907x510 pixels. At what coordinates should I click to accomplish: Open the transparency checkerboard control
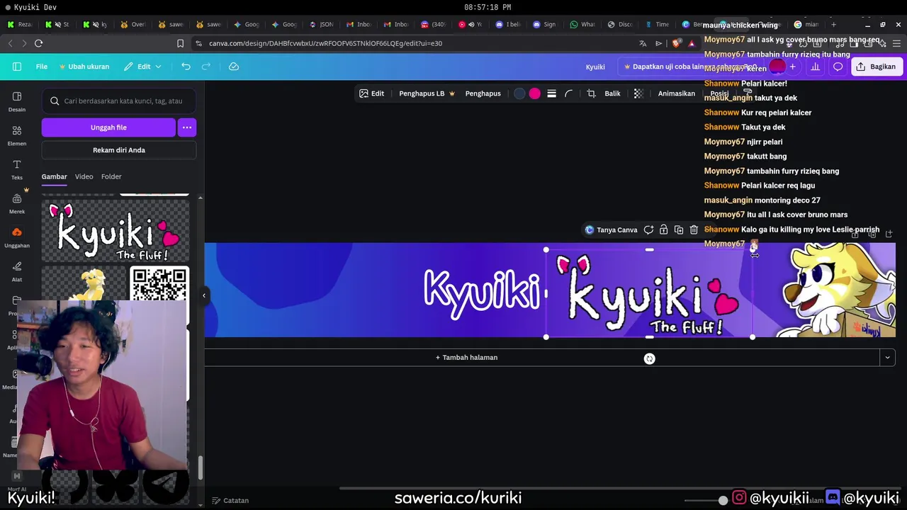(638, 93)
